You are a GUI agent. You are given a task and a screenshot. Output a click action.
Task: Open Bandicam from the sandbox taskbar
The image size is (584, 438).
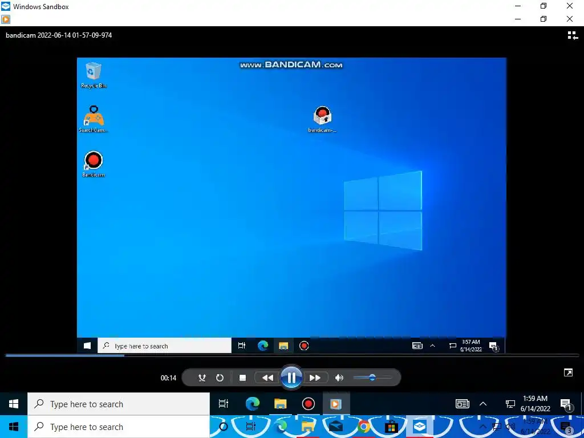point(308,404)
